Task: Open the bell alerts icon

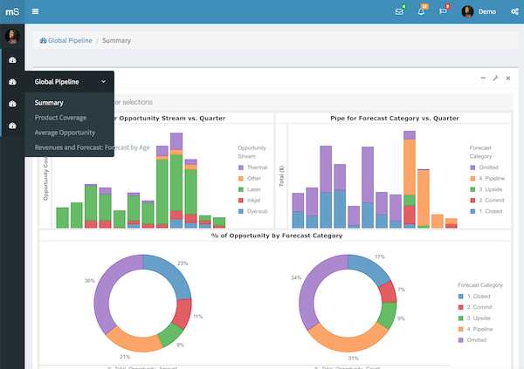Action: tap(421, 11)
